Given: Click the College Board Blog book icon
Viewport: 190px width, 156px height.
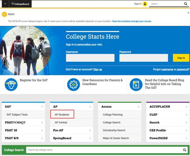Looking at the screenshot, I should (x=136, y=85).
